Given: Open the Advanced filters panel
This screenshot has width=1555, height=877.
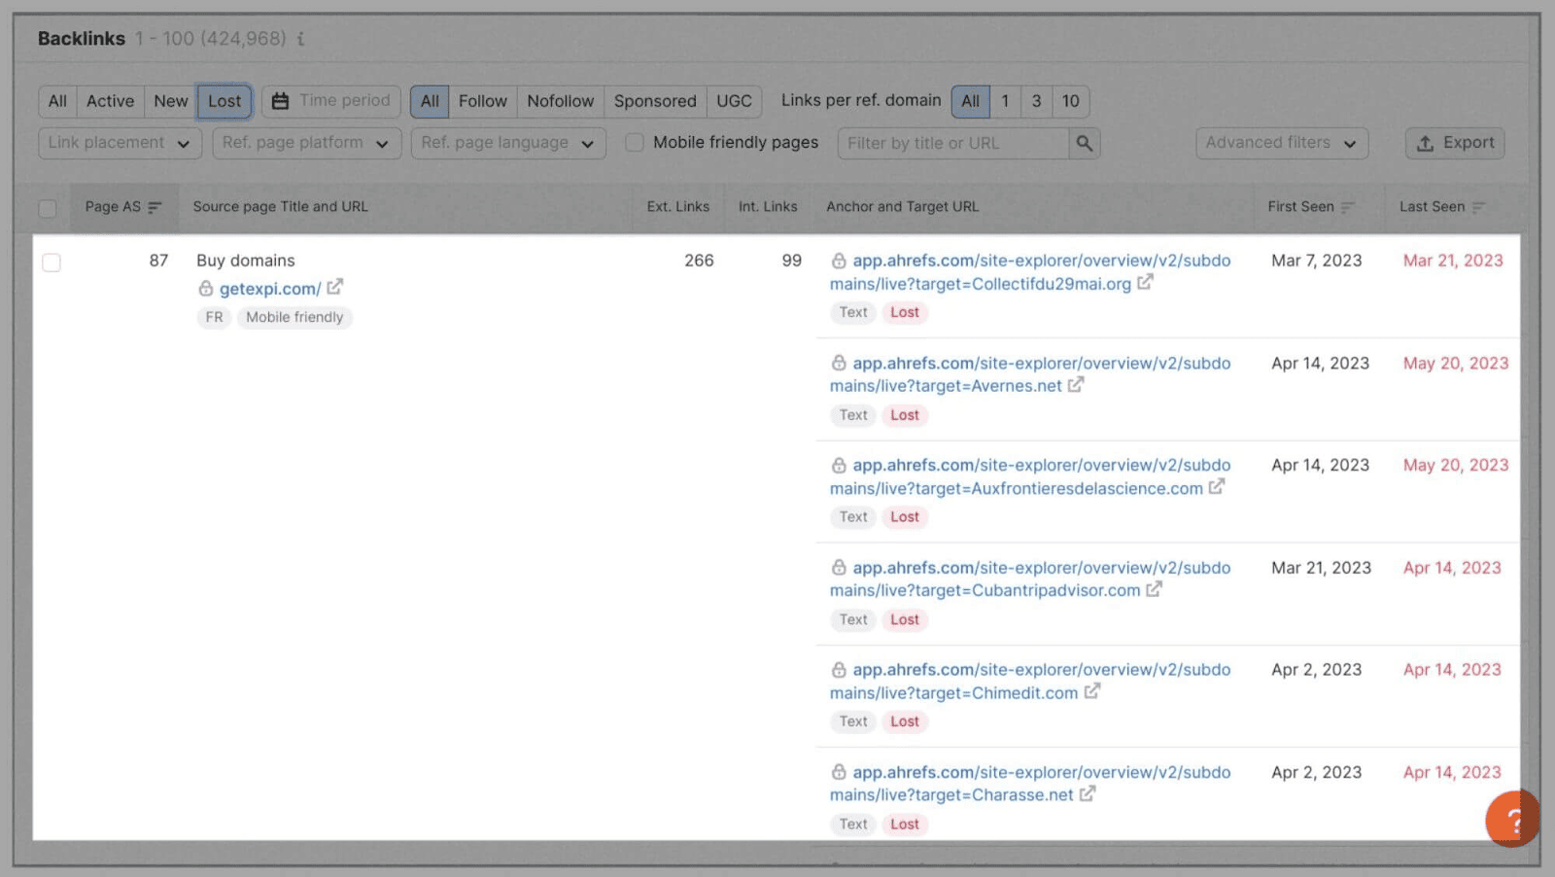Looking at the screenshot, I should coord(1281,142).
